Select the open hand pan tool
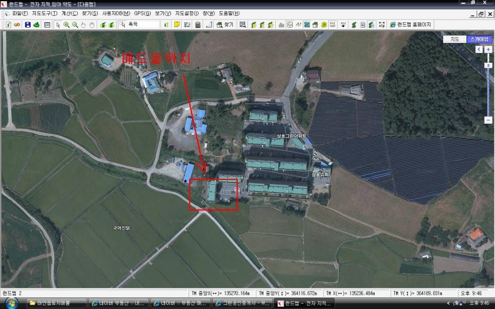The image size is (495, 309). point(92,25)
